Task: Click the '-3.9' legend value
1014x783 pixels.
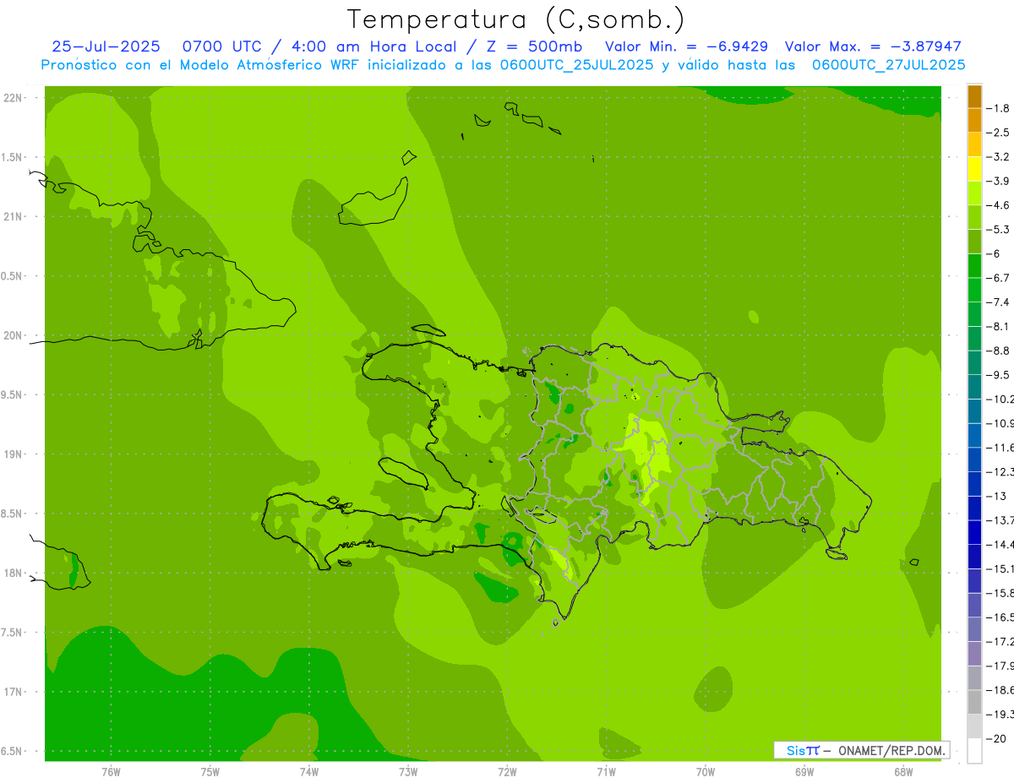Action: point(998,181)
